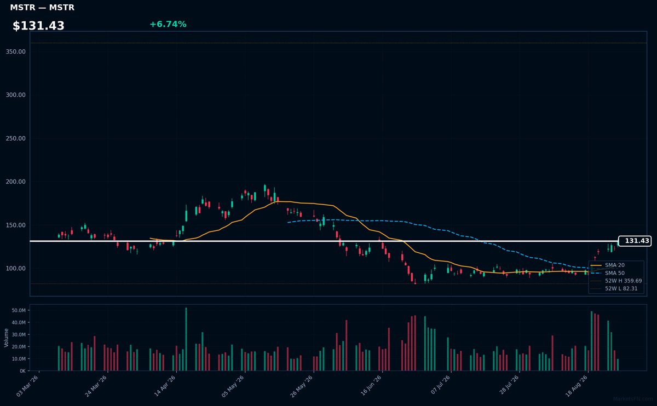Click the 0K volume axis label
Screen dimensions: 657x406
click(22, 371)
